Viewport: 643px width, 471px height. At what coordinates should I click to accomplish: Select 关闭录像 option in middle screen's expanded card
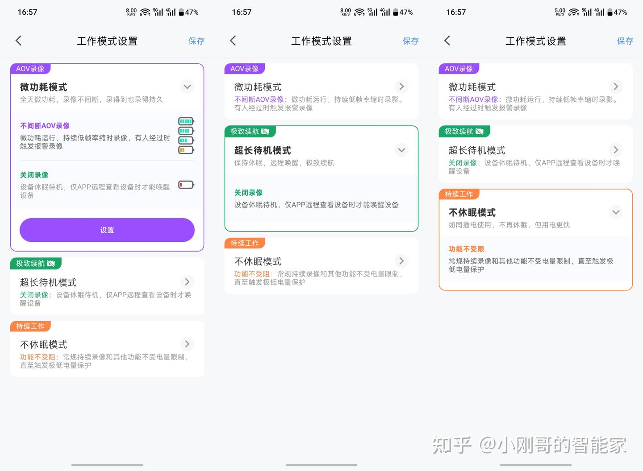[x=321, y=198]
